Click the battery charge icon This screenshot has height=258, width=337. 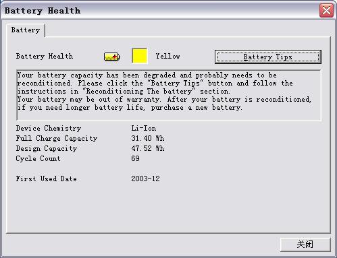[111, 57]
